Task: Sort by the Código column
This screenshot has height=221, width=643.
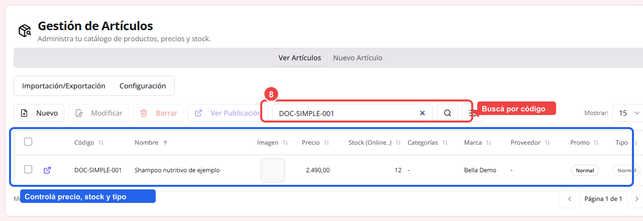Action: coord(89,143)
